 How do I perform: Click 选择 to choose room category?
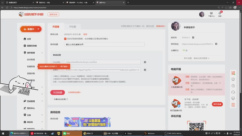pyautogui.click(x=85, y=34)
